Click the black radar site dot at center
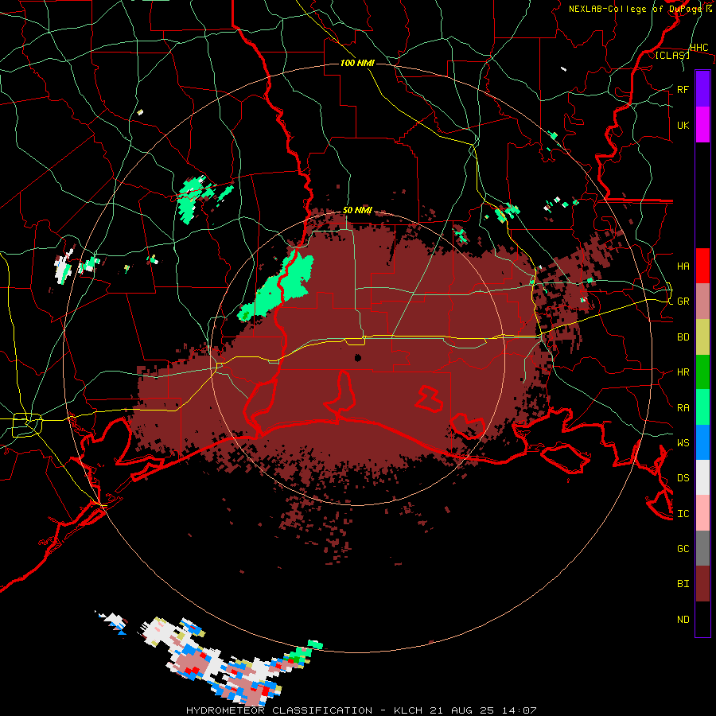 358,357
